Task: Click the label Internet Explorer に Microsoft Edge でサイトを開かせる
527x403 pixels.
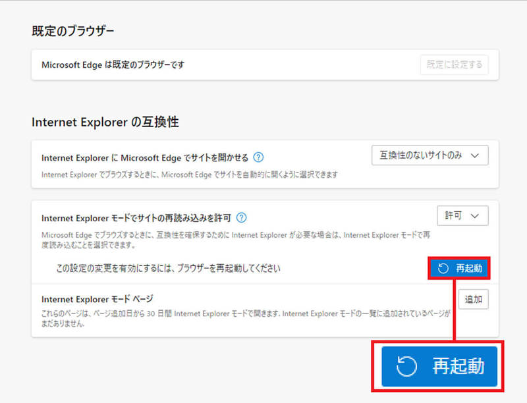Action: coord(145,157)
